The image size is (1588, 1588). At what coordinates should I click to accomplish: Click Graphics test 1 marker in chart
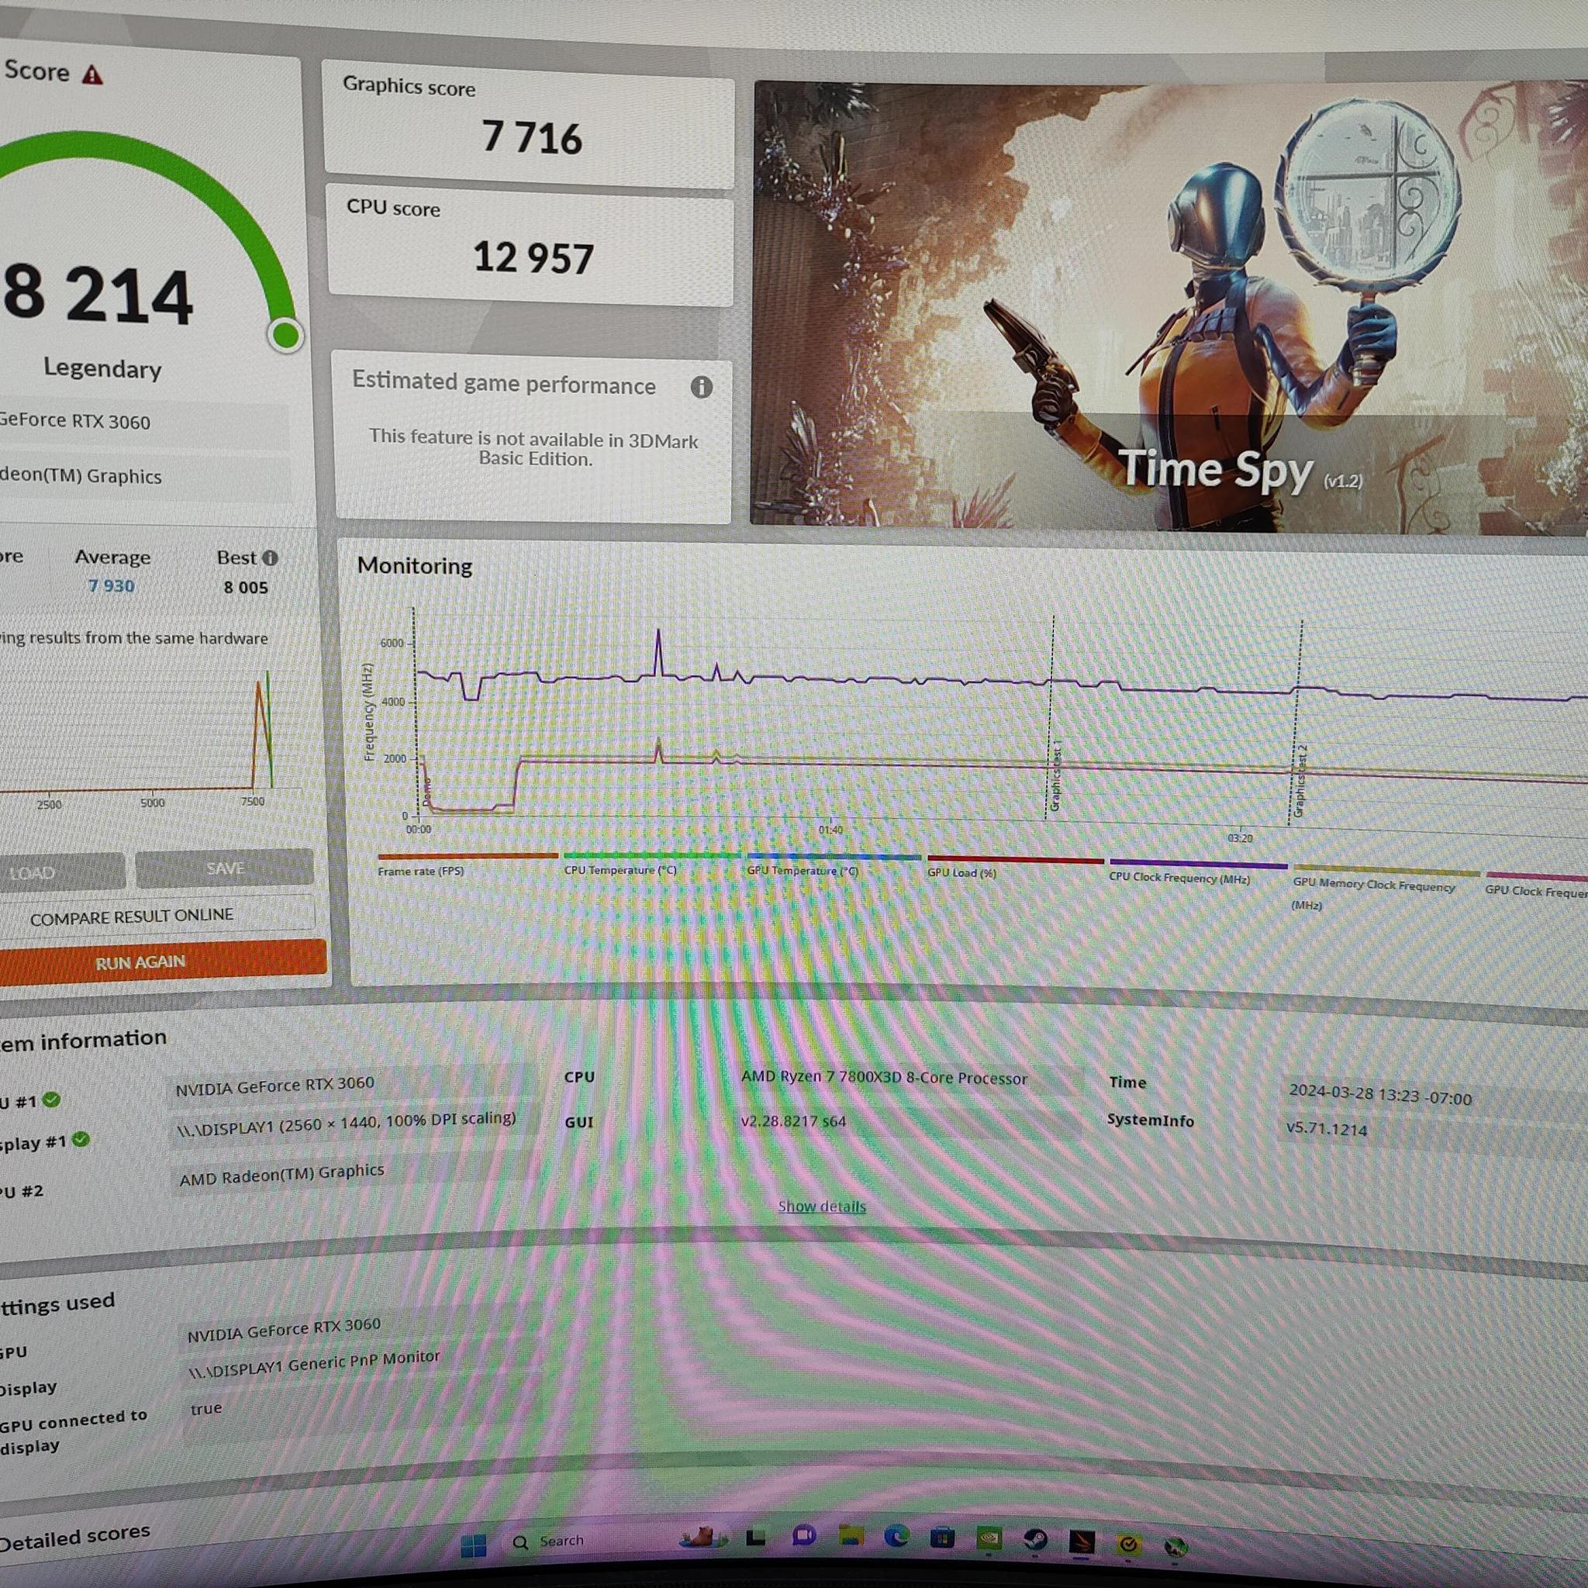click(x=1056, y=778)
